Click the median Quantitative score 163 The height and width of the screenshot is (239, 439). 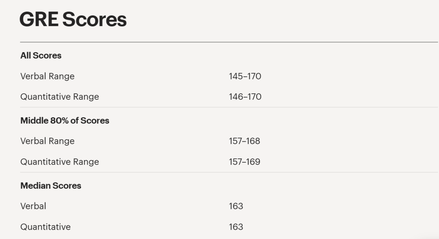[x=236, y=227]
